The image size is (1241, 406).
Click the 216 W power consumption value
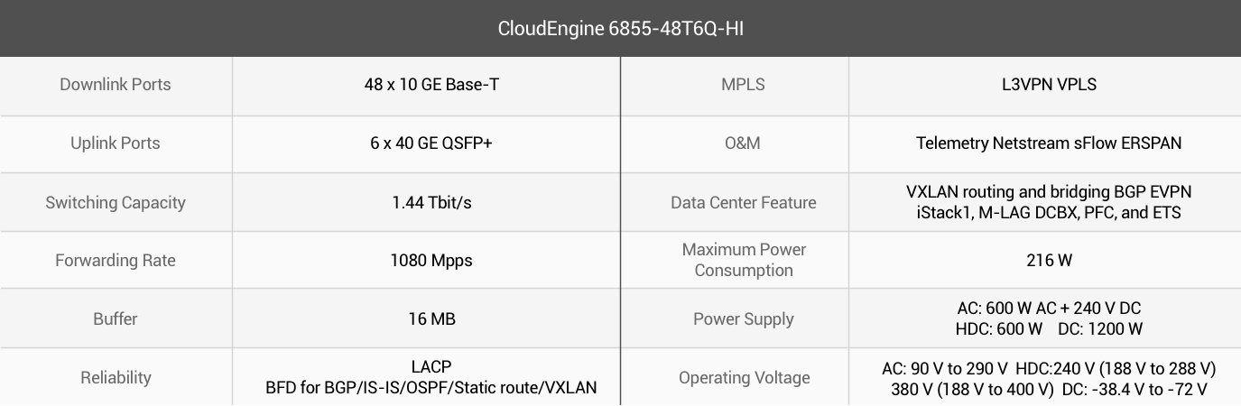1050,261
